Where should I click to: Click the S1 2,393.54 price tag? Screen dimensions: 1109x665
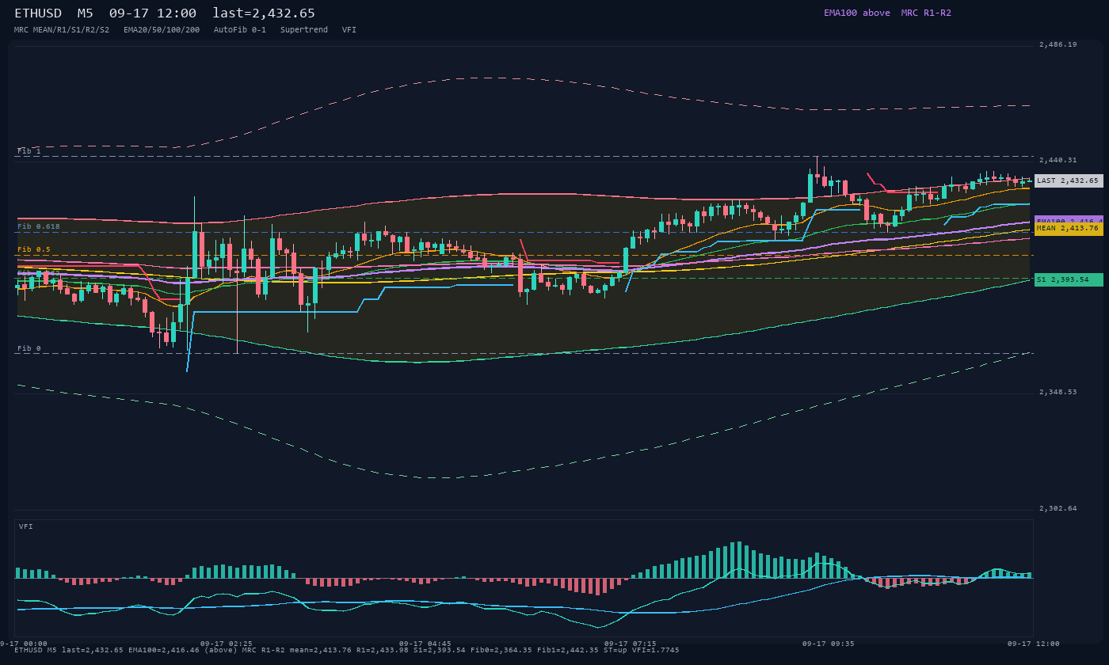[1069, 279]
